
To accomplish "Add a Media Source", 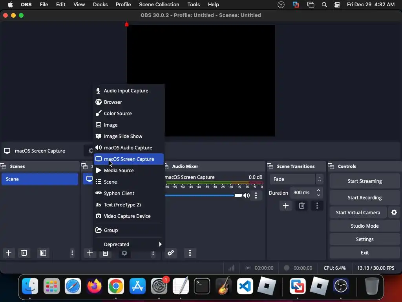I will [x=128, y=171].
